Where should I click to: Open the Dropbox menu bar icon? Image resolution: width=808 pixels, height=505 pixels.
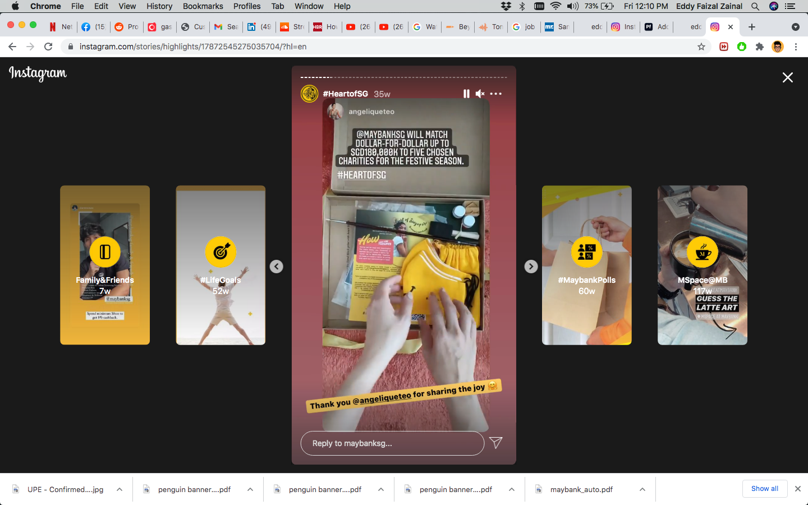coord(506,6)
